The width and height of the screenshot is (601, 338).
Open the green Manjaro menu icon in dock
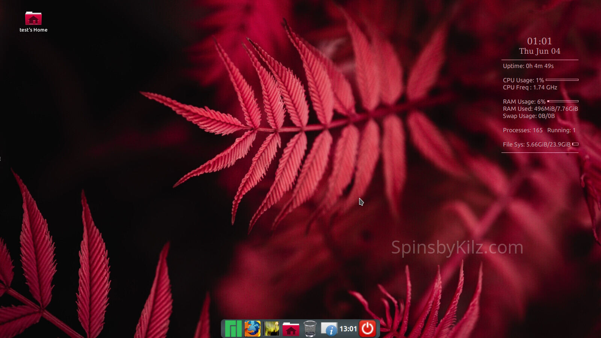233,329
